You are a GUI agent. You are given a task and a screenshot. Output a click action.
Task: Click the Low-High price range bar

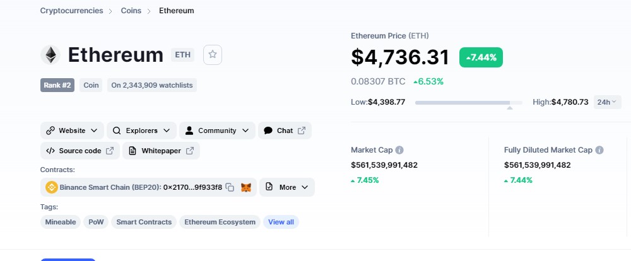click(x=468, y=102)
